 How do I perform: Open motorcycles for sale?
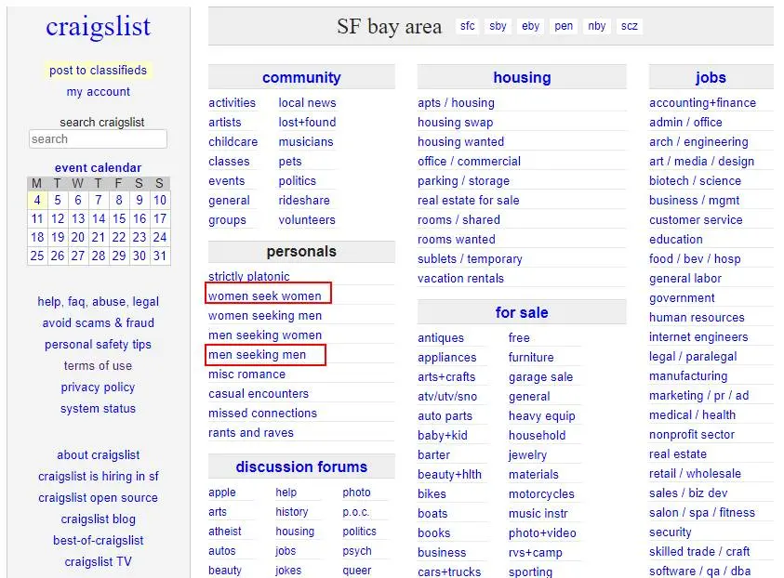[541, 494]
